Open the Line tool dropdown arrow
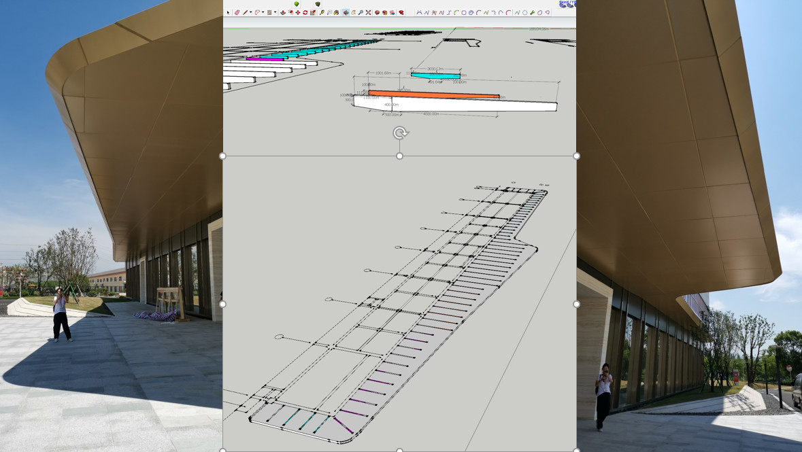Viewport: 802px width, 452px height. (250, 12)
